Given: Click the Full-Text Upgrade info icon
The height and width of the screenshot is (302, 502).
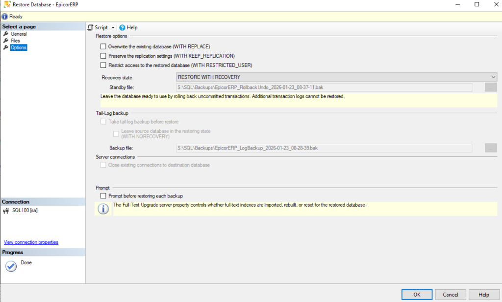Looking at the screenshot, I should 103,209.
